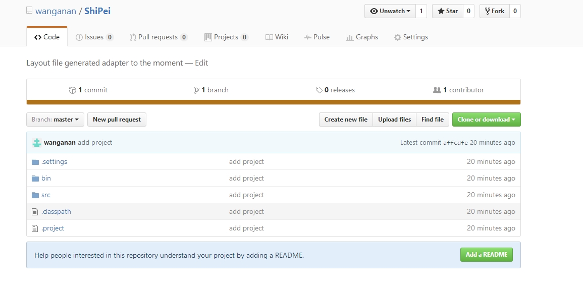Click Find file button
Viewport: 583px width, 293px height.
point(433,120)
